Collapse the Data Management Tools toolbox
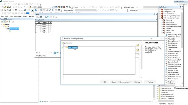The width and height of the screenshot is (188, 105). tap(160, 18)
